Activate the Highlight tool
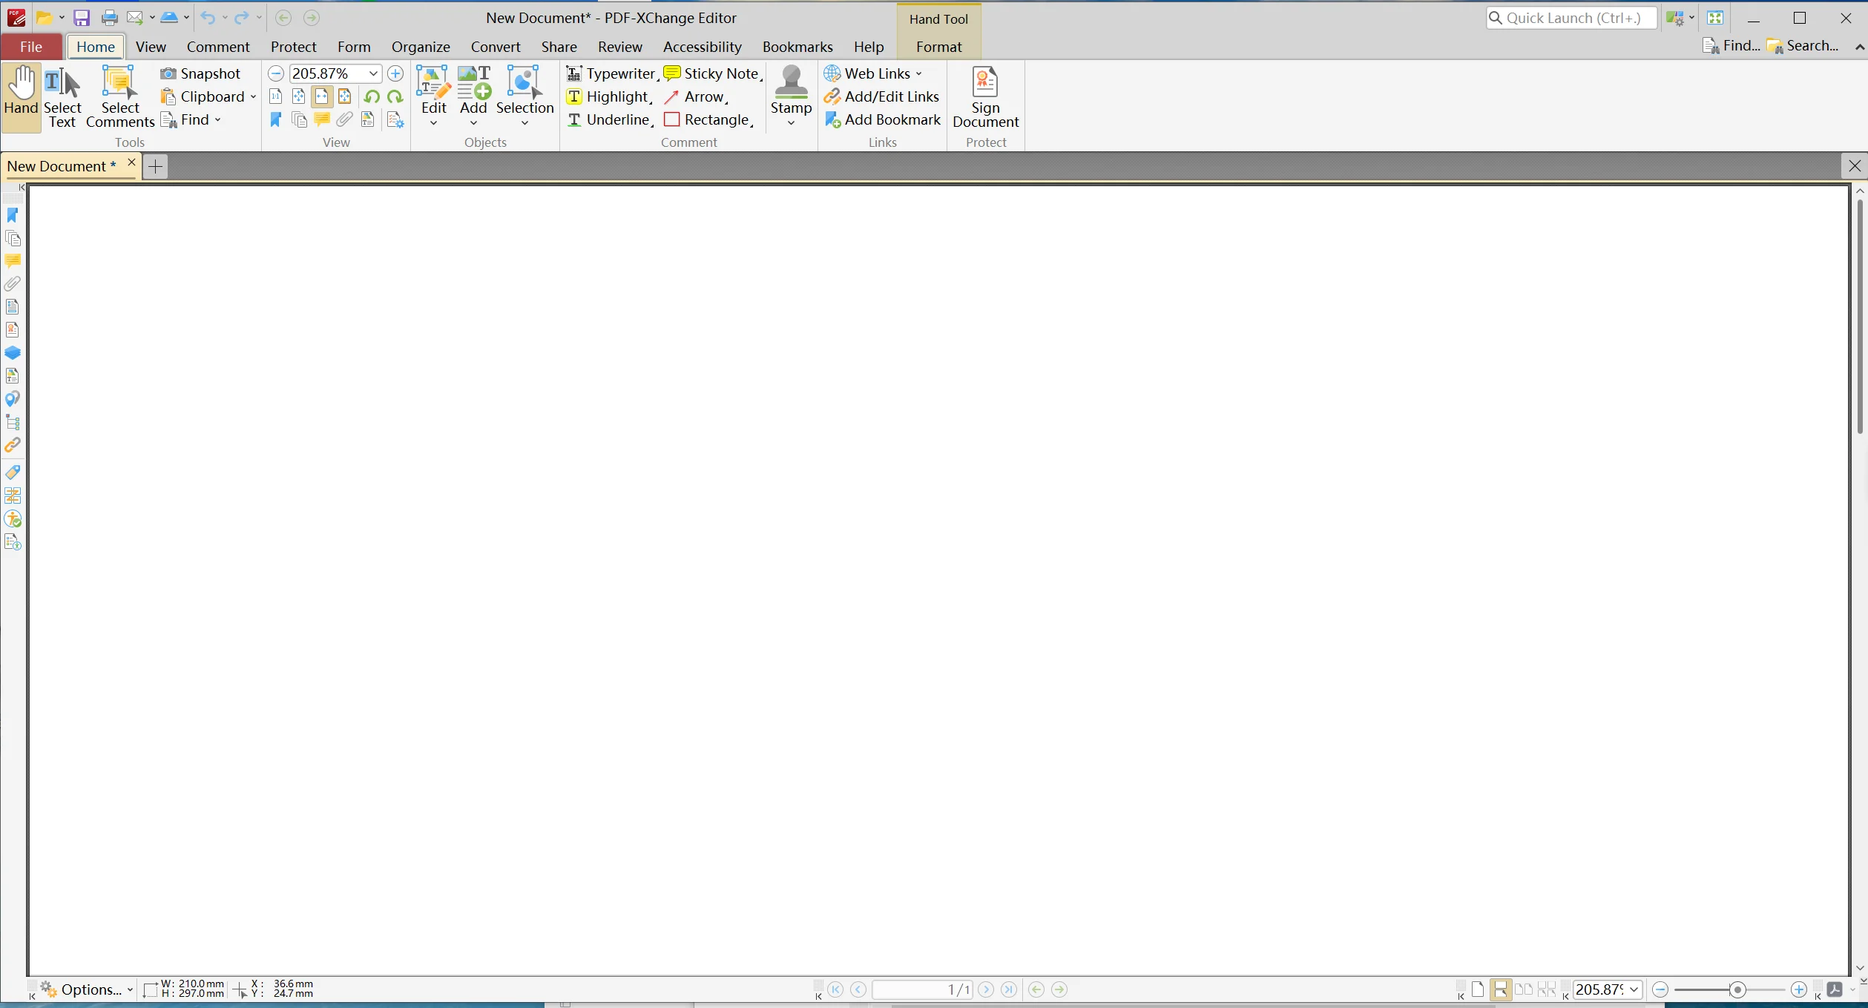1868x1008 pixels. tap(608, 96)
